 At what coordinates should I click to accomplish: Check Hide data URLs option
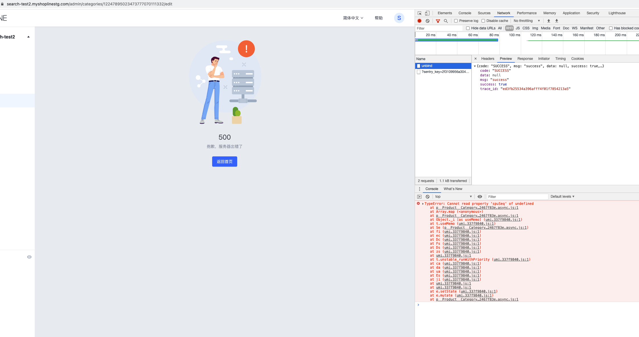pyautogui.click(x=468, y=28)
